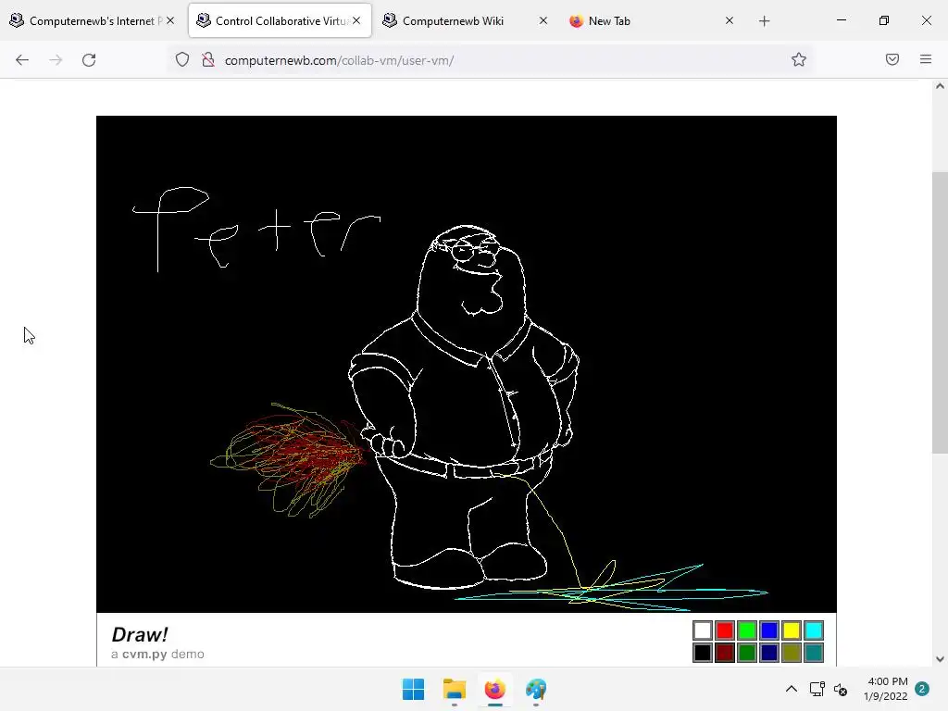948x711 pixels.
Task: Pick the teal color swatch
Action: pos(814,653)
